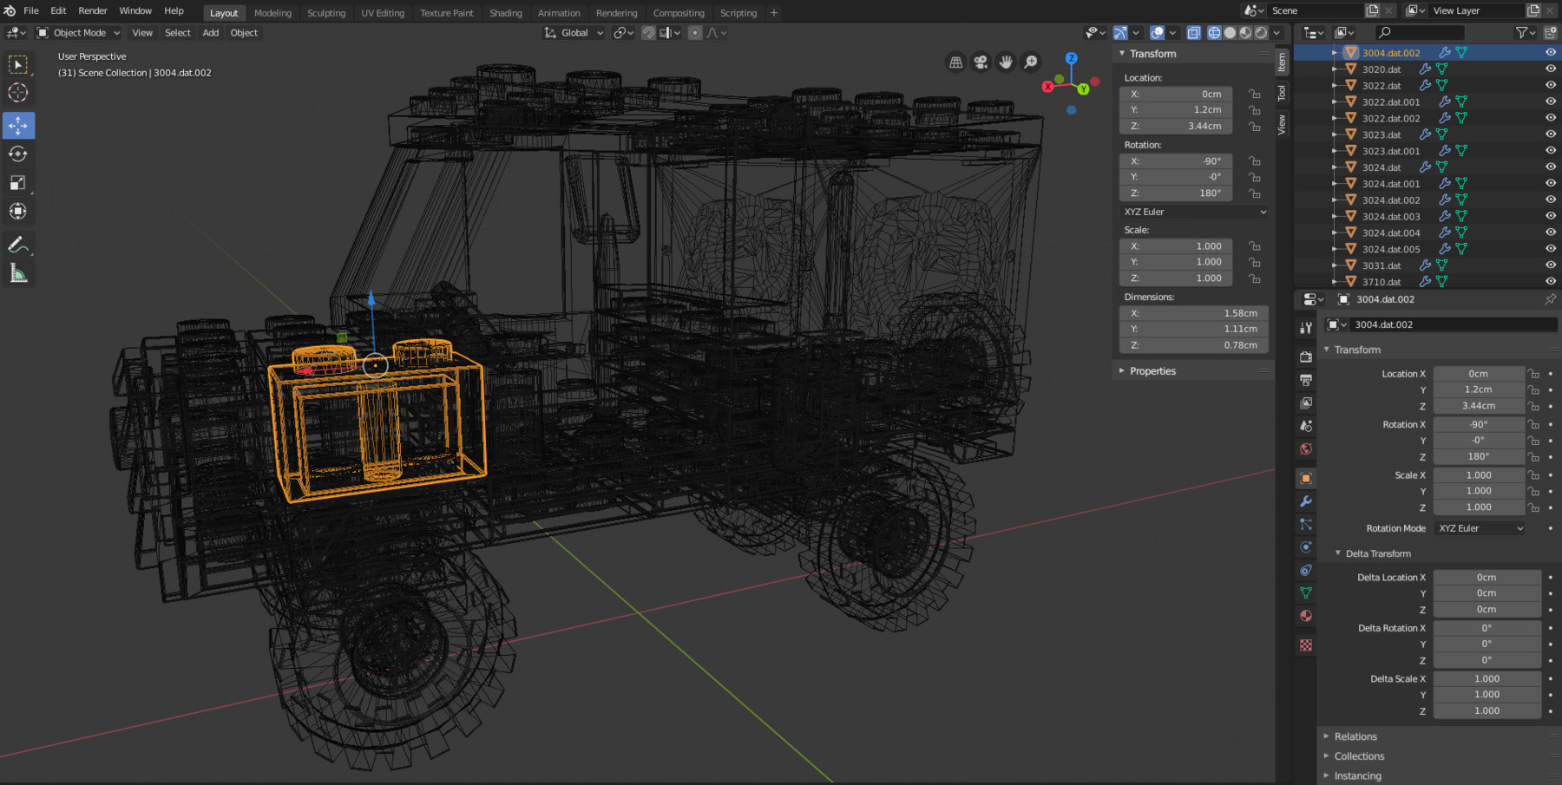Hide the 3004.dat.002 object in the outliner
This screenshot has width=1562, height=785.
tap(1550, 52)
